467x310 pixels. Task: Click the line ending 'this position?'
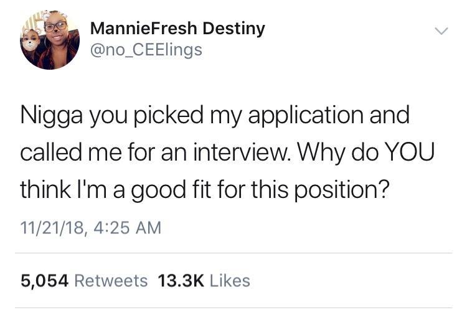205,189
